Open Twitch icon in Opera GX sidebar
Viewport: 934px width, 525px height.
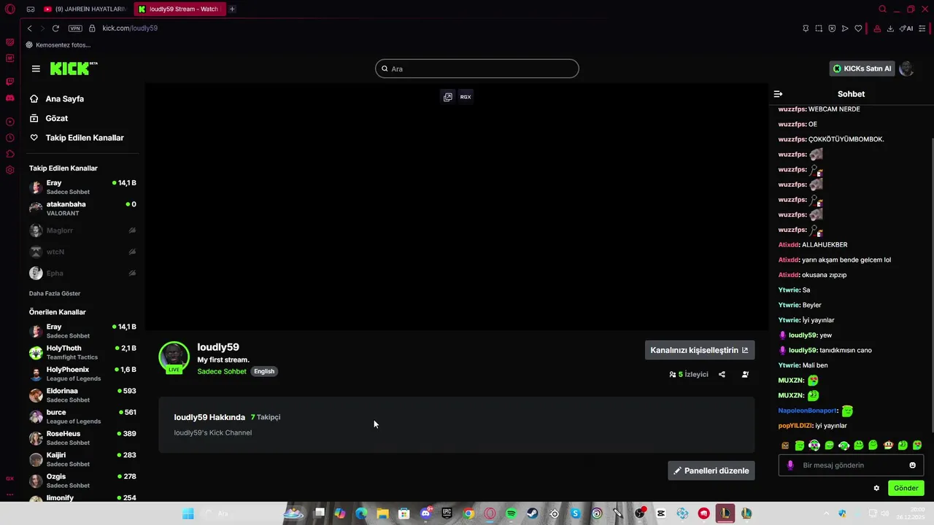(x=9, y=82)
